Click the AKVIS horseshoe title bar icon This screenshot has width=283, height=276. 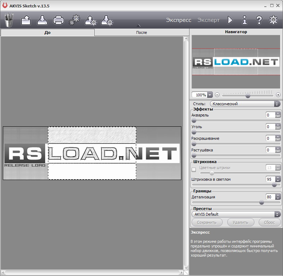point(5,5)
